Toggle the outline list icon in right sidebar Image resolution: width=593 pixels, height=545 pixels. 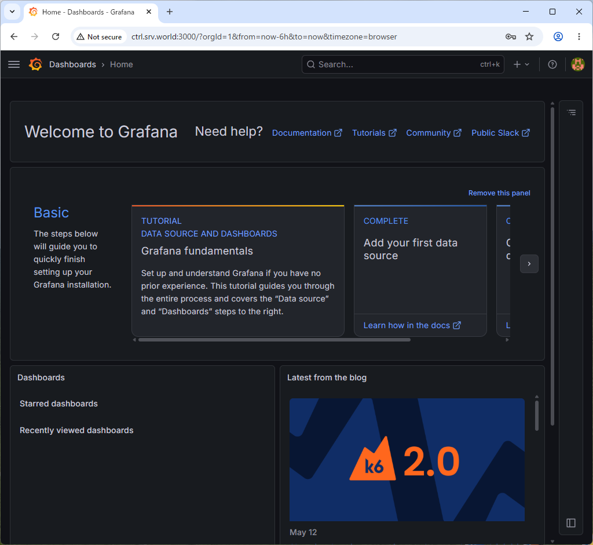coord(572,112)
